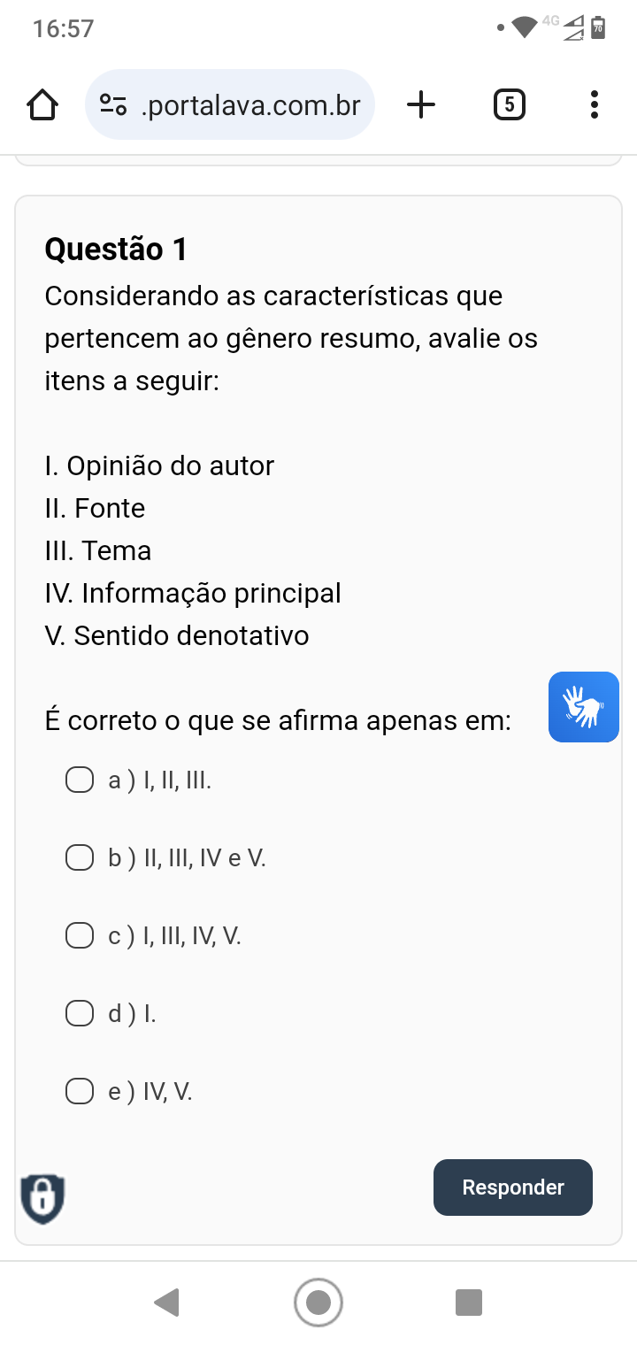637x1345 pixels.
Task: Tap the Android recent apps square
Action: [469, 1303]
